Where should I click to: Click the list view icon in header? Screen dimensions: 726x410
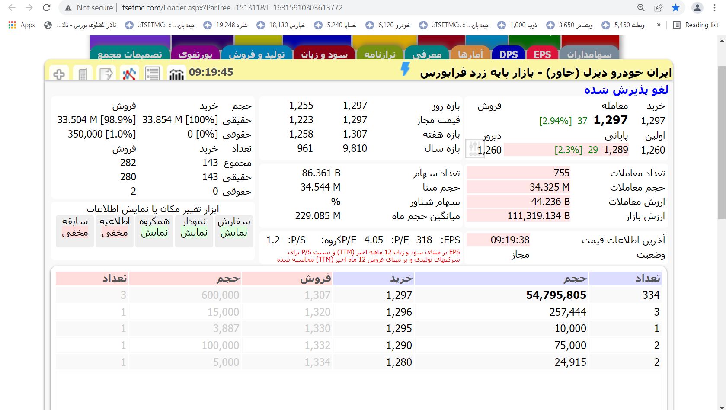153,74
